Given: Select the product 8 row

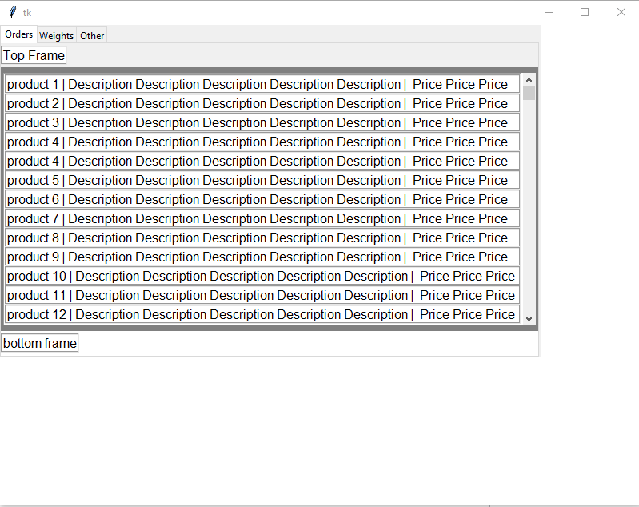Looking at the screenshot, I should click(262, 238).
